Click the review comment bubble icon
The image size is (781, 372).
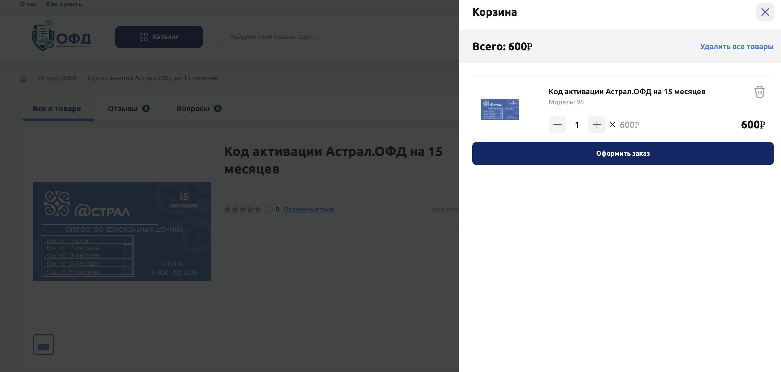(269, 209)
